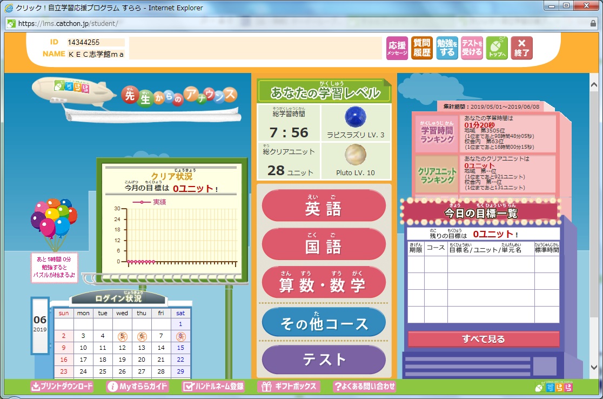Screen dimensions: 603x399
Task: Open テストを受ける test icon
Action: point(472,48)
